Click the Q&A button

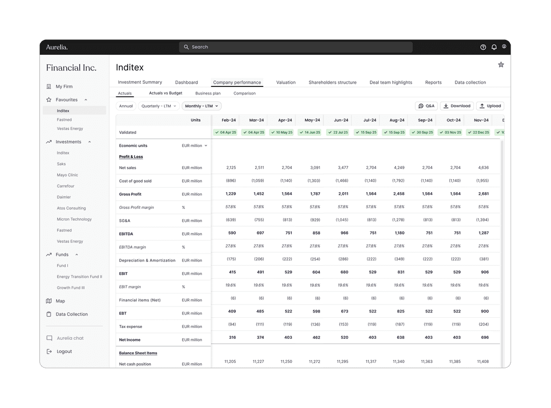426,106
